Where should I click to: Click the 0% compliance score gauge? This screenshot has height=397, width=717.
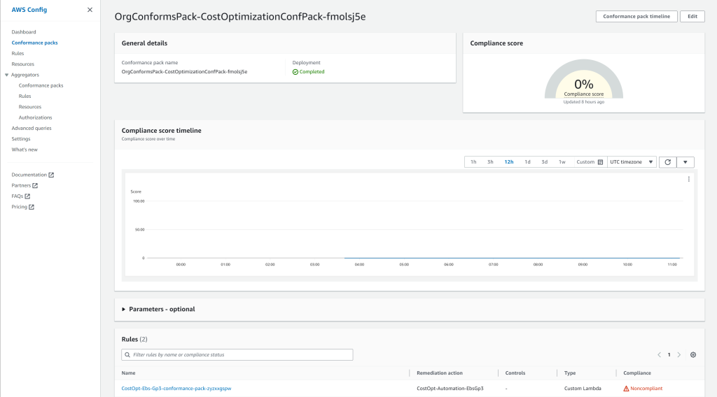click(583, 79)
